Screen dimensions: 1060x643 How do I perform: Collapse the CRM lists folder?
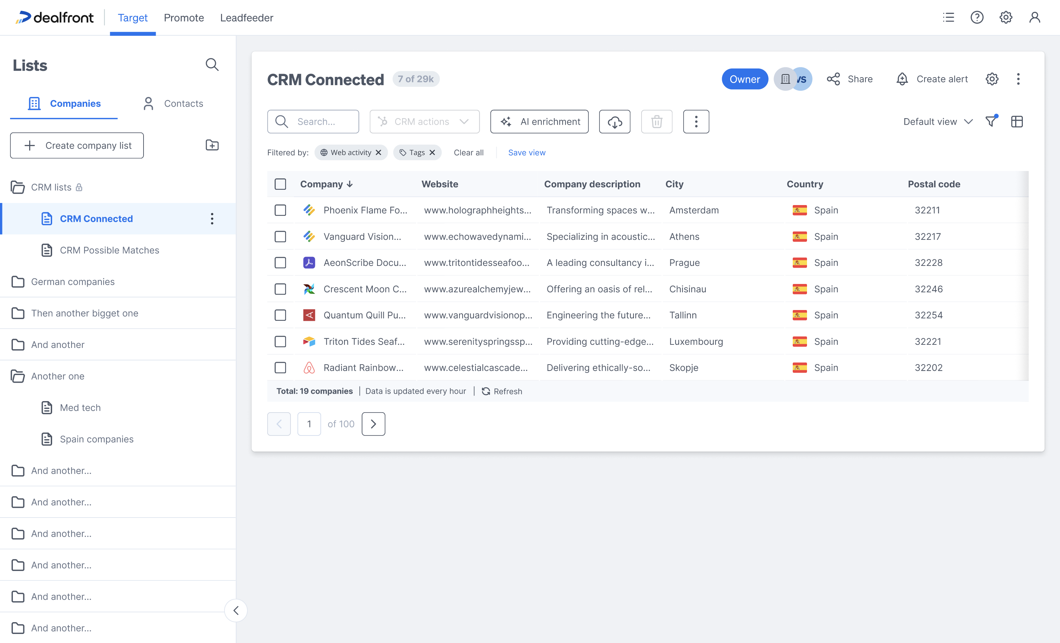click(x=18, y=188)
